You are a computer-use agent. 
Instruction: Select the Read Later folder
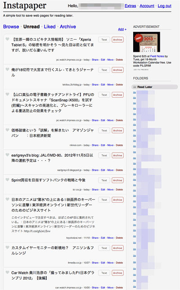[154, 87]
